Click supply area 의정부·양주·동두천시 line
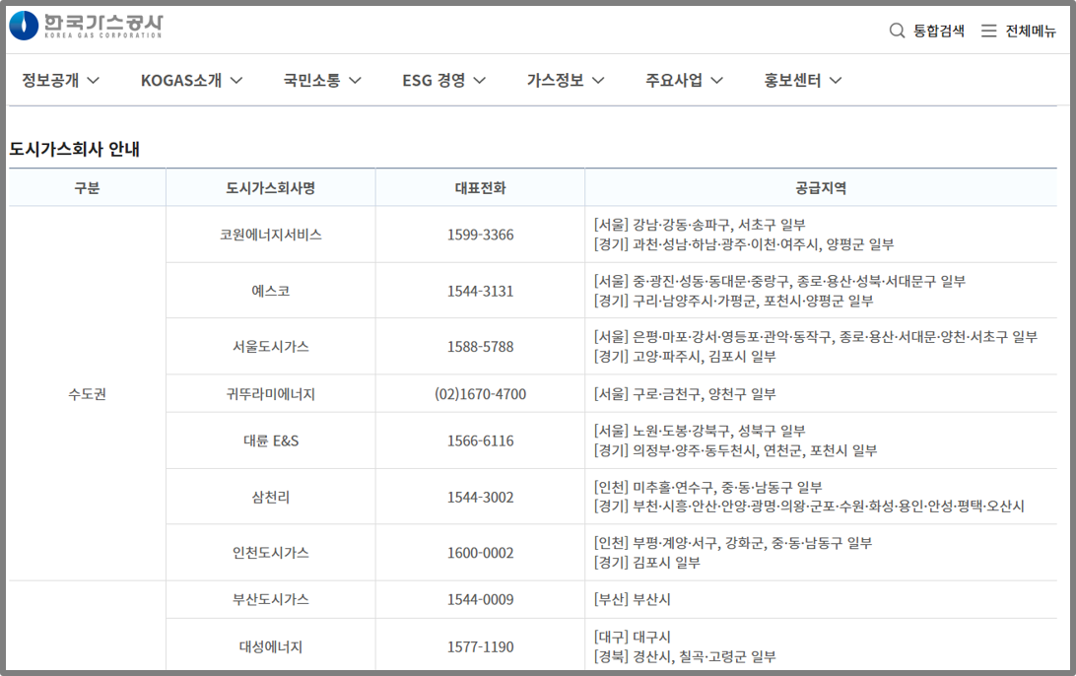The width and height of the screenshot is (1076, 676). point(736,451)
